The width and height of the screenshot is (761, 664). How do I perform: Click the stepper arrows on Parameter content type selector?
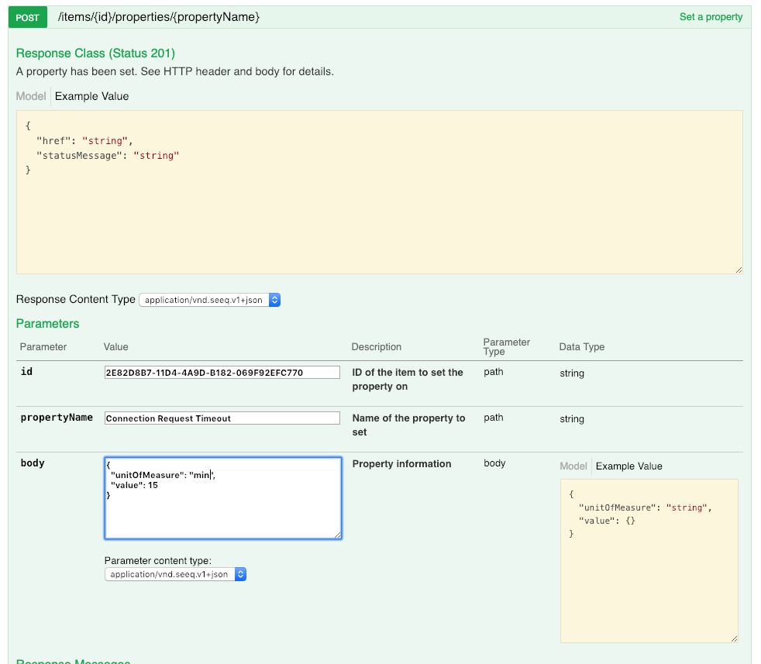[240, 574]
